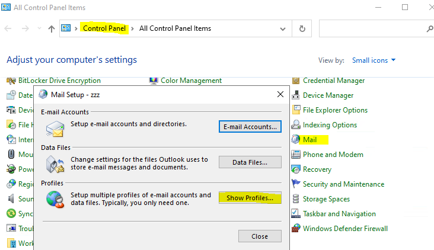Screen dimensions: 434x250
Task: Click the Mail globe icon in list
Action: click(x=296, y=139)
